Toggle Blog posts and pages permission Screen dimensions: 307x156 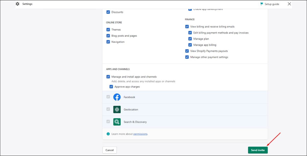108,36
